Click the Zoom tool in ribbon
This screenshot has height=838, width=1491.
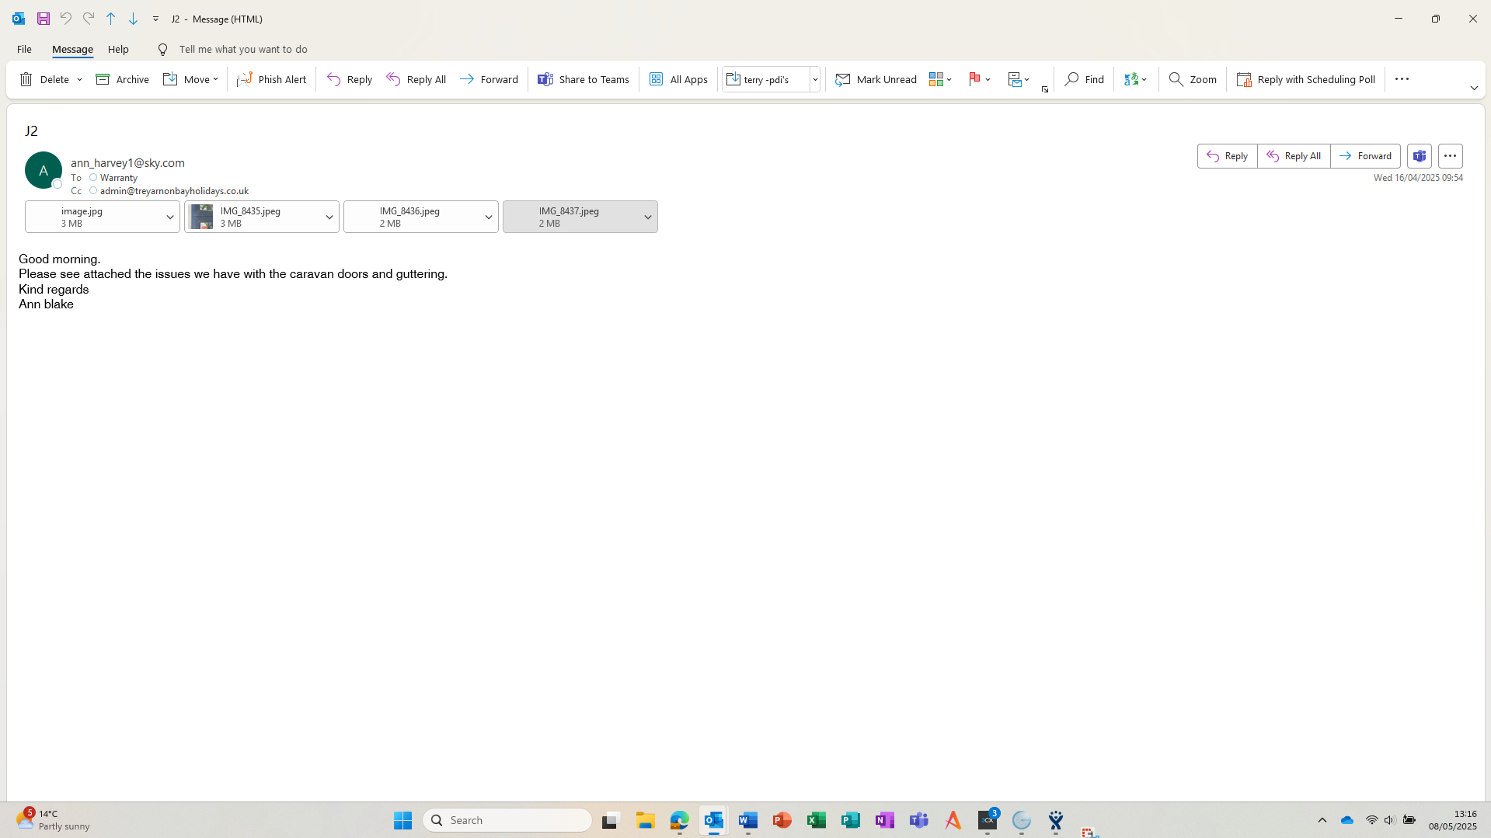[1193, 79]
